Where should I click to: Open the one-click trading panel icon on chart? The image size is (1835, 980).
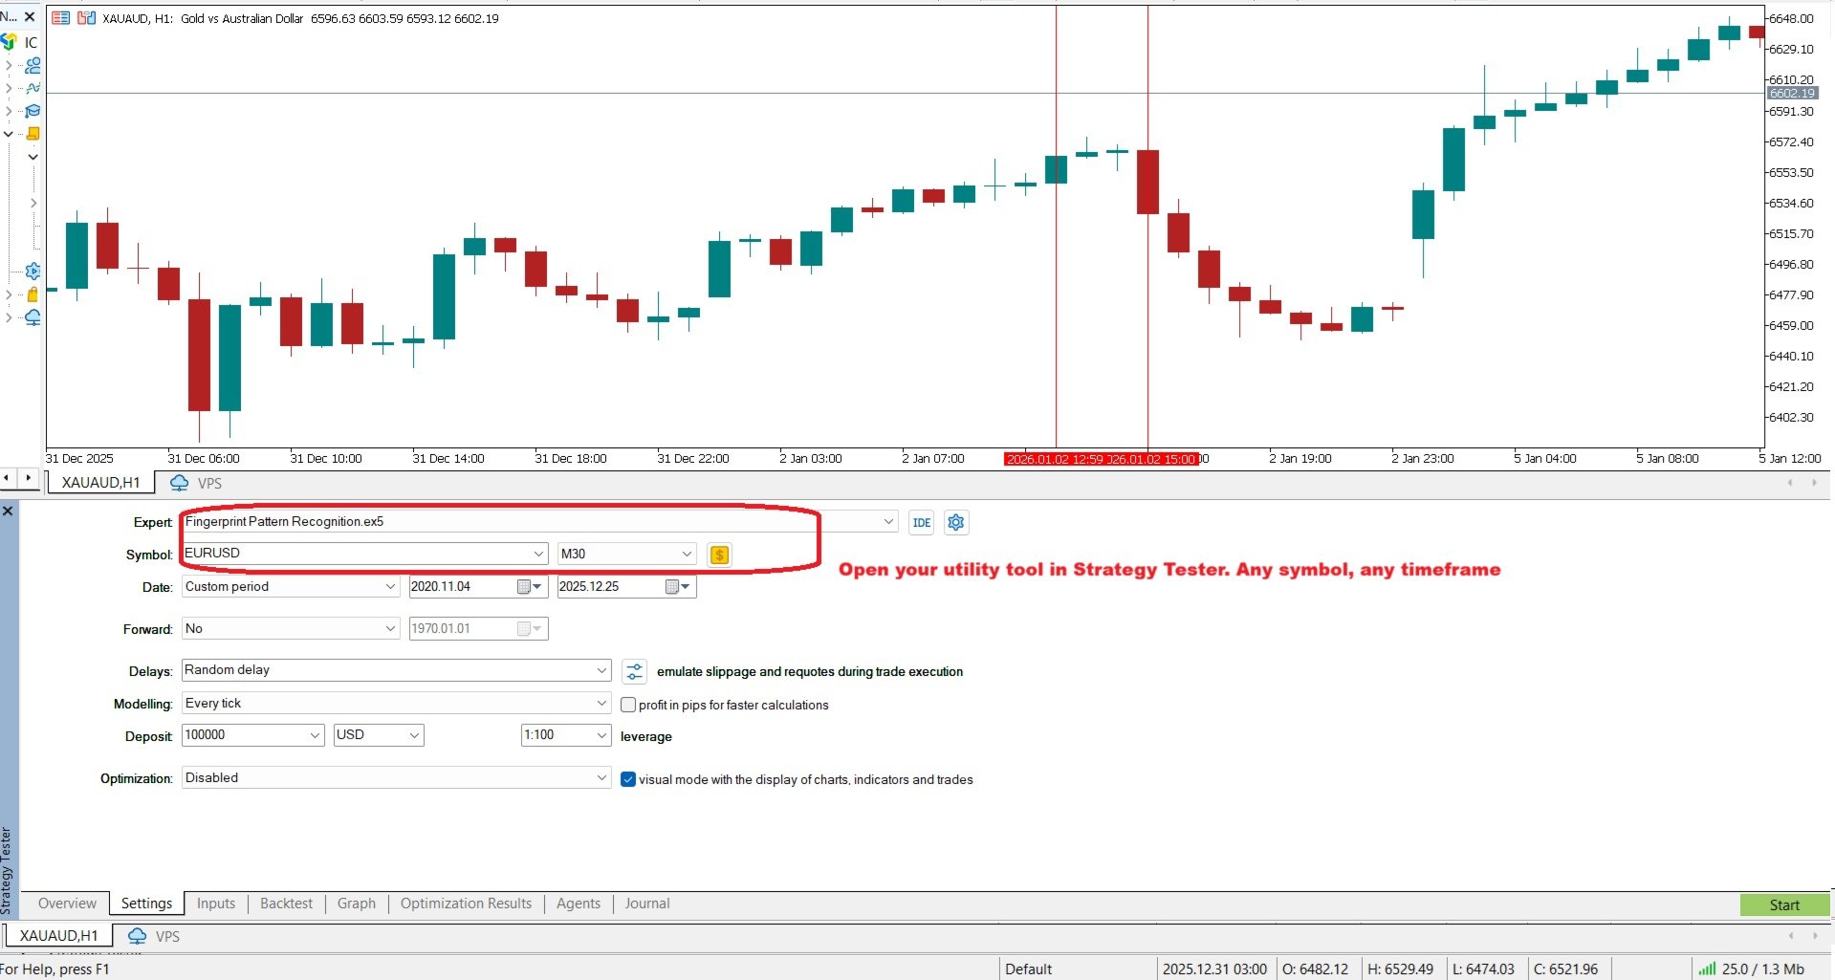click(x=60, y=18)
